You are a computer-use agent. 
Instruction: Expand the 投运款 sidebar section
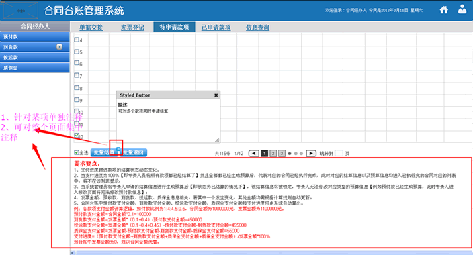35,57
